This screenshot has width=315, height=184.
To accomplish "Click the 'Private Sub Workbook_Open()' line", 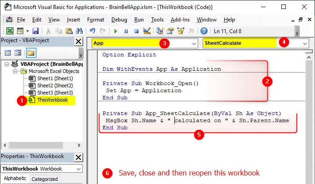I will pos(151,83).
